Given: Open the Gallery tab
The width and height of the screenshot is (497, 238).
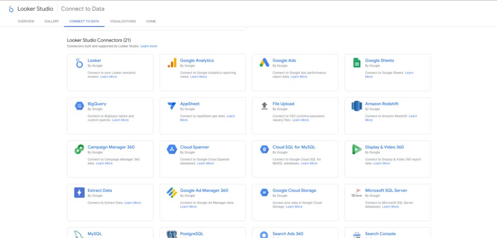Looking at the screenshot, I should coord(51,21).
